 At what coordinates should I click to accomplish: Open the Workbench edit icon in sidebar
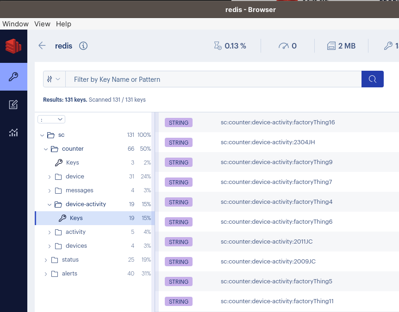pyautogui.click(x=13, y=104)
